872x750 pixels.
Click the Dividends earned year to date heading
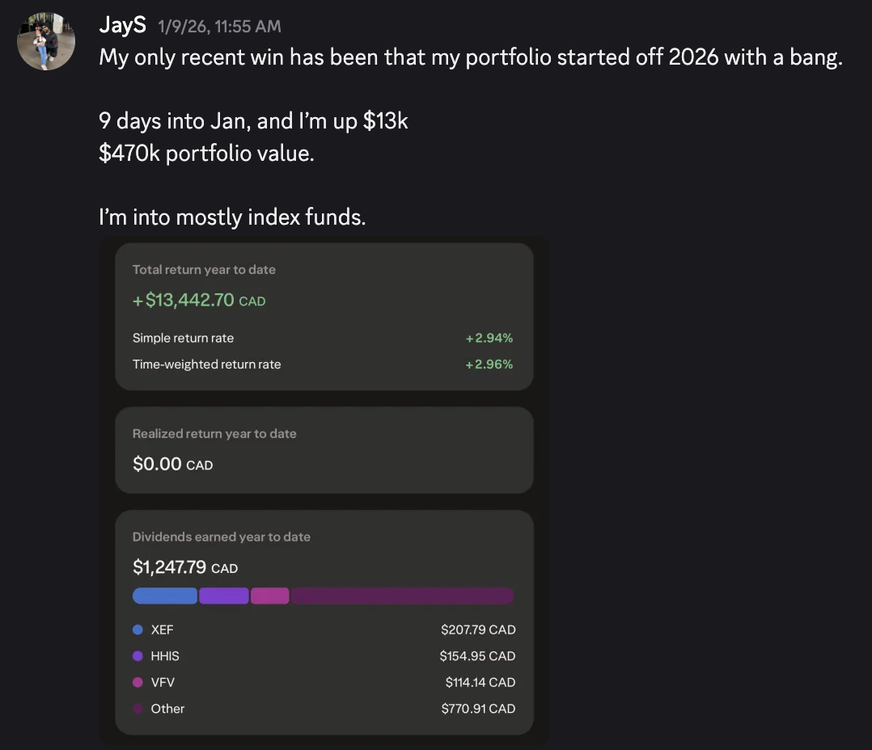pyautogui.click(x=222, y=537)
